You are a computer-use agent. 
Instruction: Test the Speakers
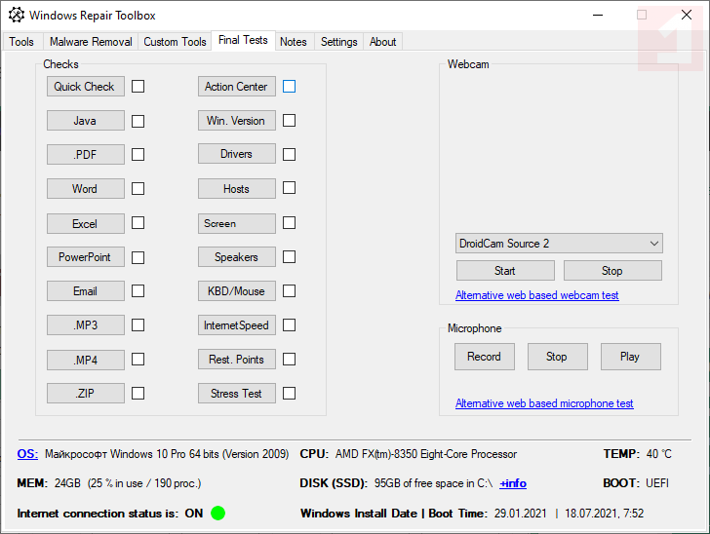[237, 256]
